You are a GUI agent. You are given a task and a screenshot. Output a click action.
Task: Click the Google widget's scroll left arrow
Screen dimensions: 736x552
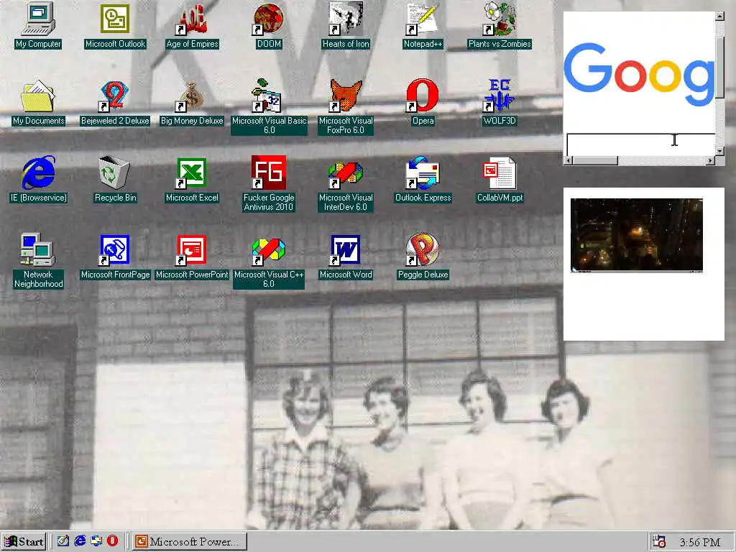click(x=568, y=160)
